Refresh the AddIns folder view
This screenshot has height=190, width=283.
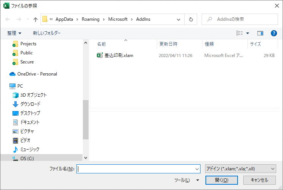tap(191, 19)
